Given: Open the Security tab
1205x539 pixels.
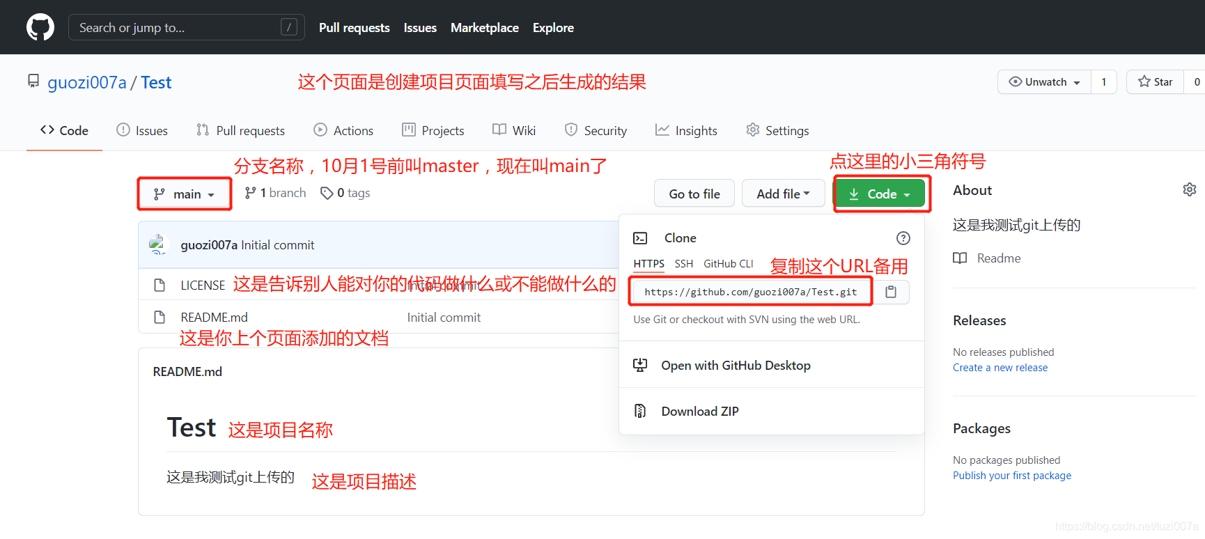Looking at the screenshot, I should coord(596,130).
